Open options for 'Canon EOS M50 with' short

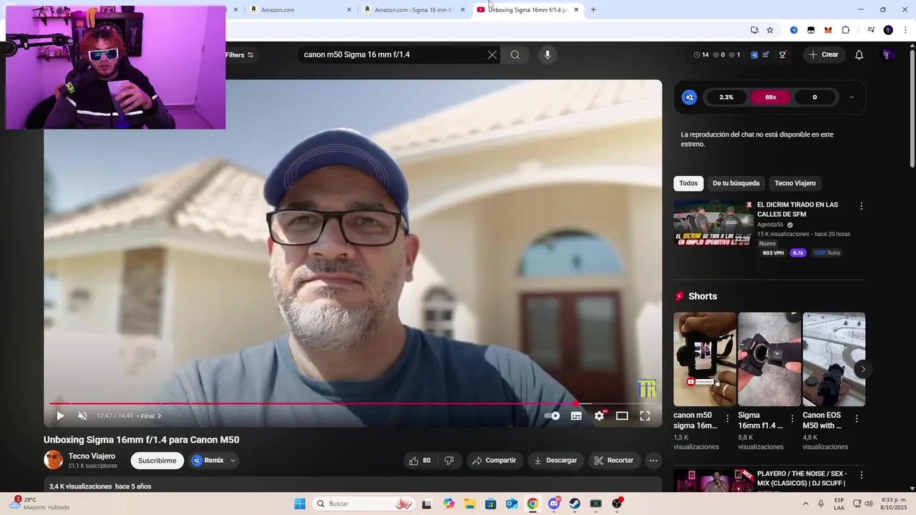[857, 418]
